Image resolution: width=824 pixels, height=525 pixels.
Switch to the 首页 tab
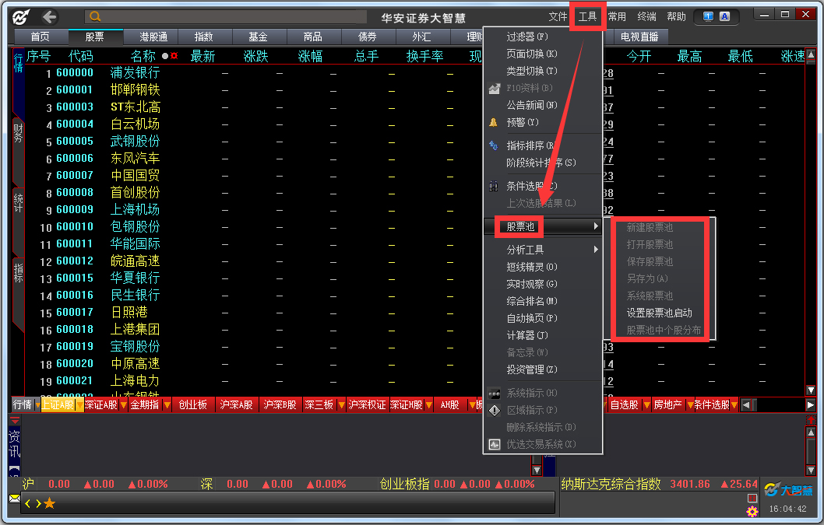pyautogui.click(x=40, y=37)
